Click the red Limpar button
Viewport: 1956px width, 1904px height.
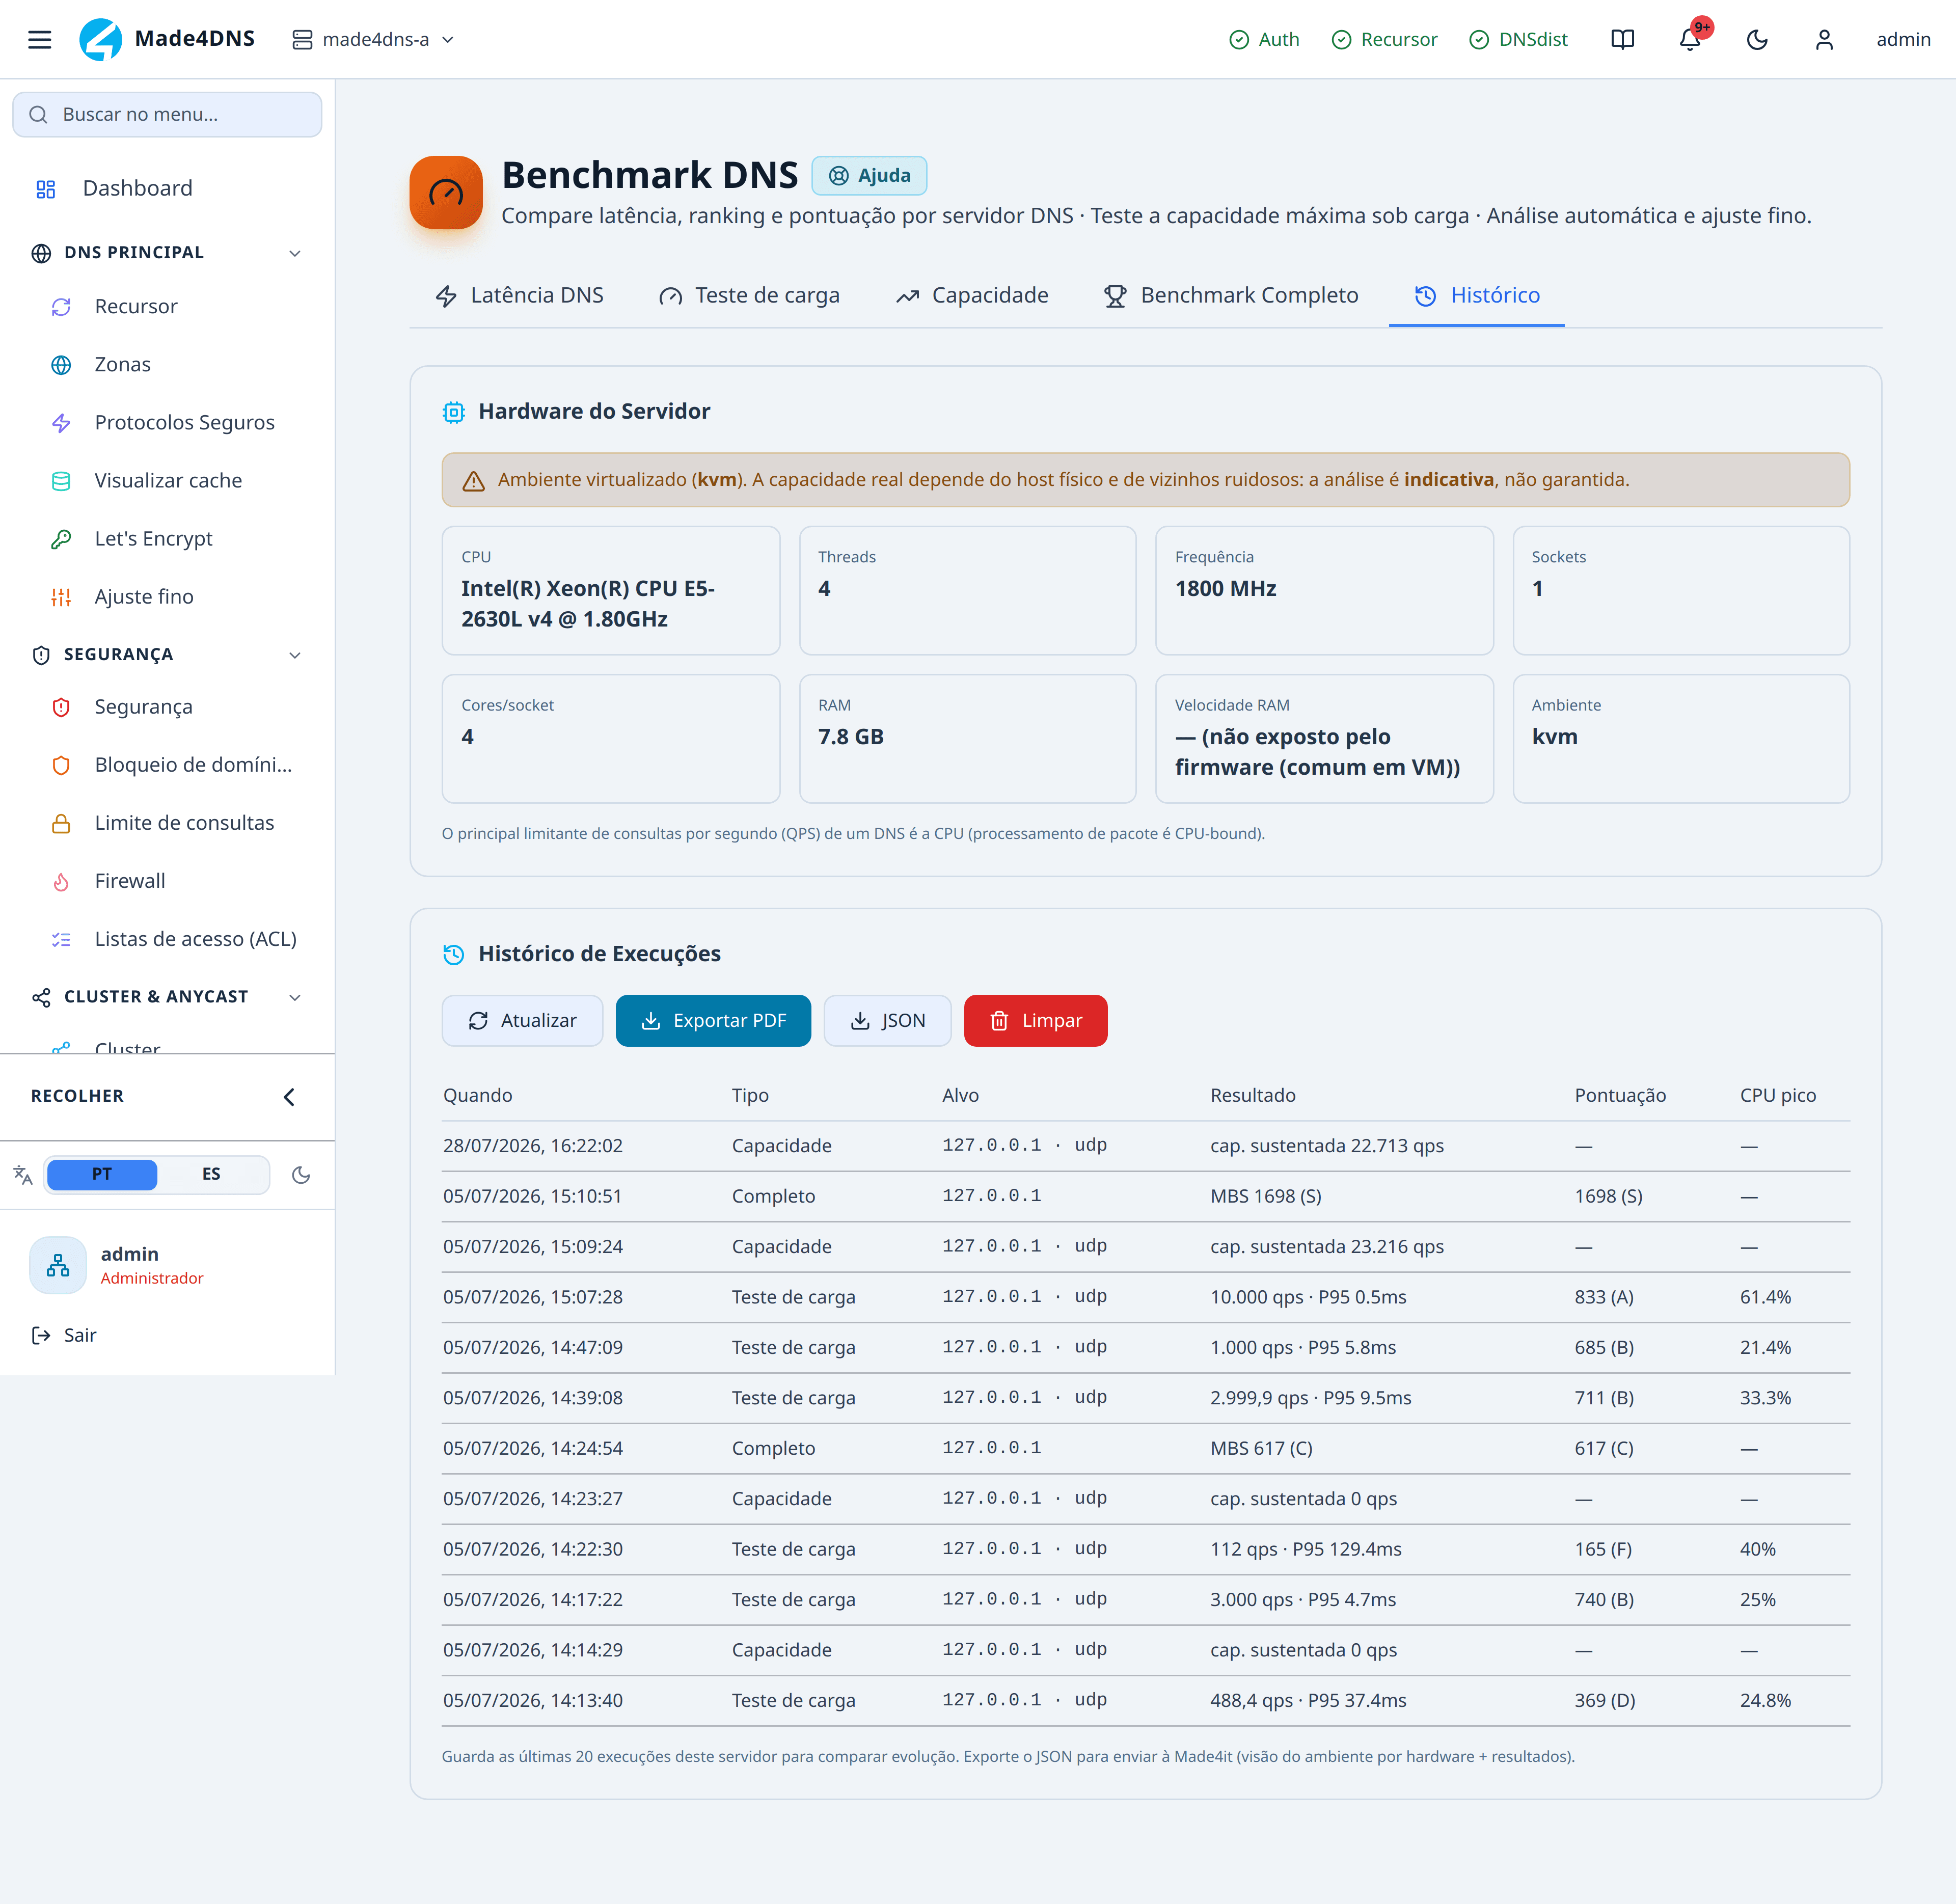1035,1021
